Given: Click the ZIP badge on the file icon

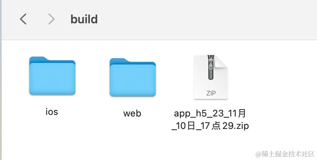Looking at the screenshot, I should 211,93.
